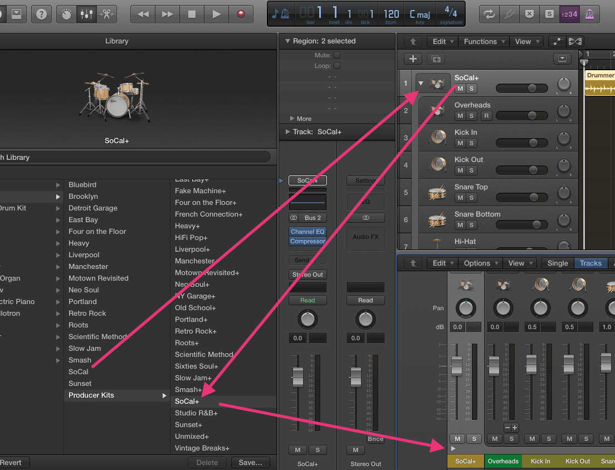Toggle the Solo S button in the top toolbar
615x470 pixels.
tap(549, 14)
